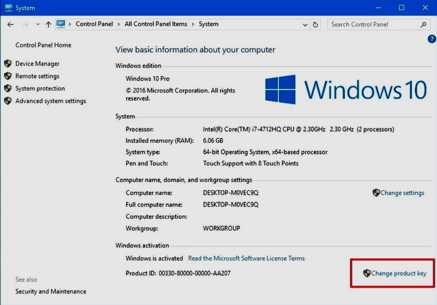Click the Search Control Panel field

pos(373,24)
